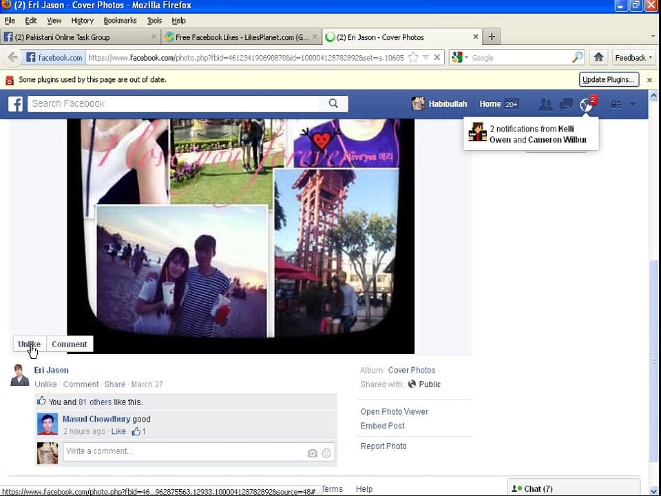Image resolution: width=661 pixels, height=496 pixels.
Task: Click the search magnifier button in Facebook search
Action: 333,104
